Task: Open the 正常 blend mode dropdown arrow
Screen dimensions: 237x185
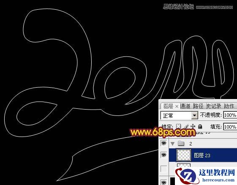Action: click(195, 115)
